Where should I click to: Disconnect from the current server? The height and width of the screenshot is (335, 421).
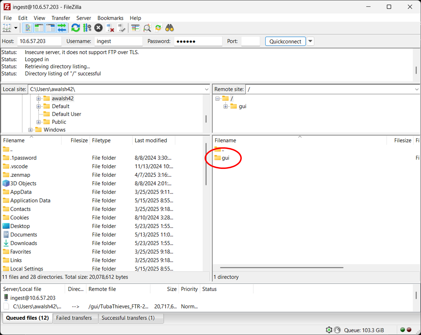(x=110, y=28)
